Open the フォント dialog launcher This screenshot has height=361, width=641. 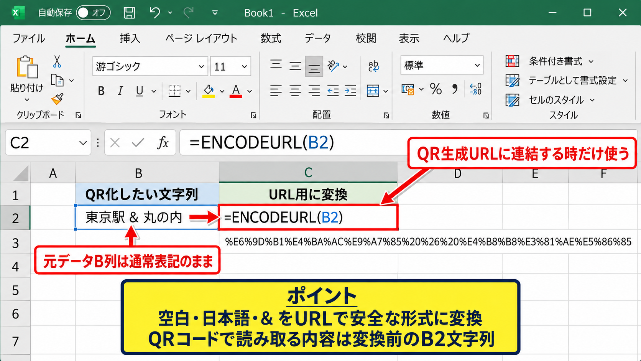pos(253,115)
